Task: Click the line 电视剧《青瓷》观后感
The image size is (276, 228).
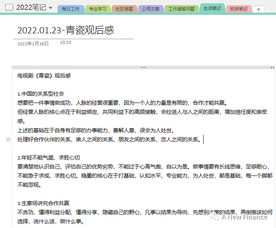Action: pyautogui.click(x=44, y=76)
